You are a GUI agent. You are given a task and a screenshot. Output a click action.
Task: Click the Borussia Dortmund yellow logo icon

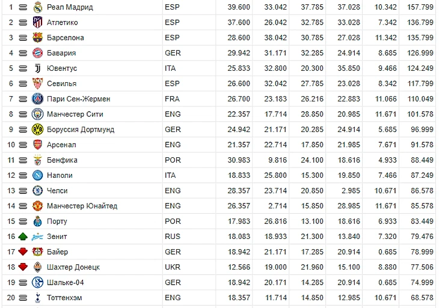pyautogui.click(x=38, y=130)
